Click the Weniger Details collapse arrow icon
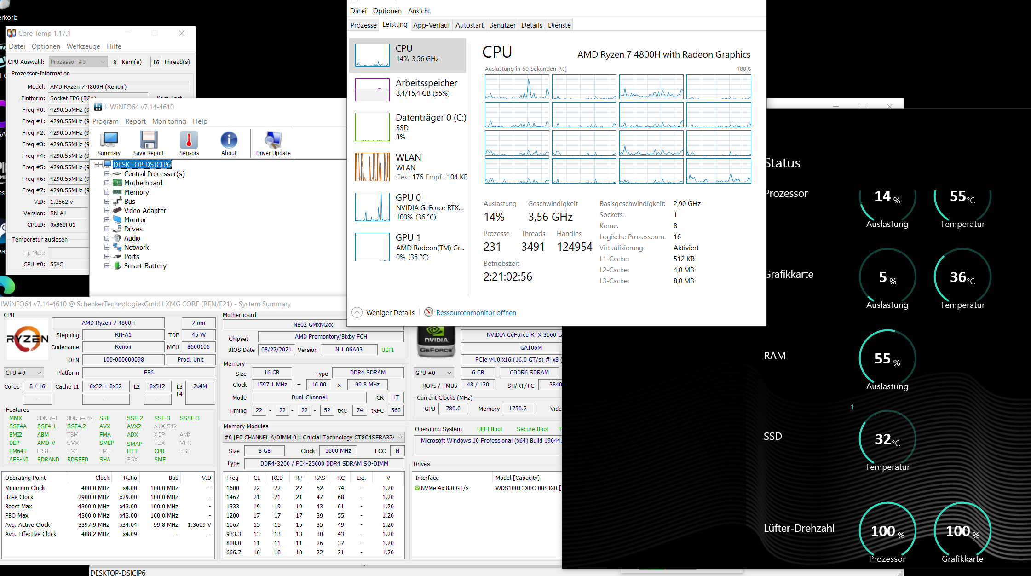The image size is (1031, 576). 357,312
